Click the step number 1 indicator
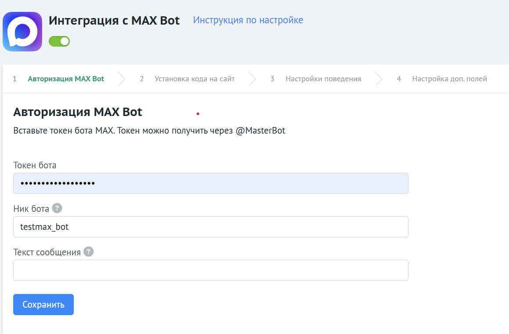The height and width of the screenshot is (334, 509). point(14,79)
